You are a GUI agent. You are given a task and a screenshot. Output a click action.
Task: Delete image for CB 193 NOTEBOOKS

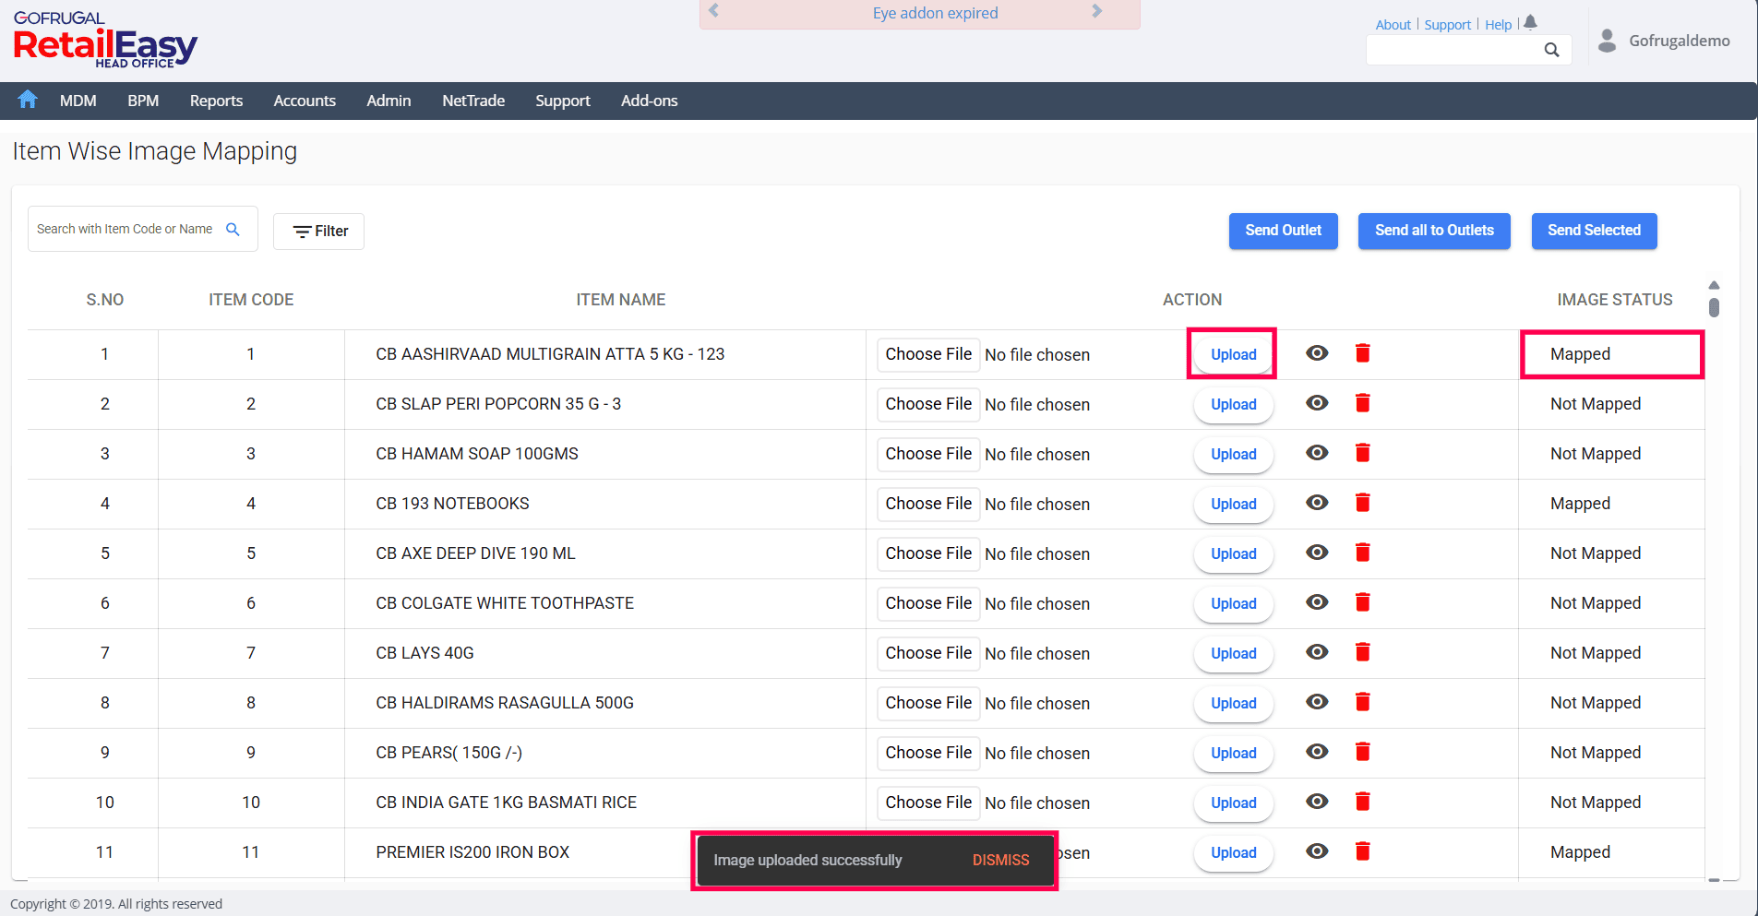1362,502
